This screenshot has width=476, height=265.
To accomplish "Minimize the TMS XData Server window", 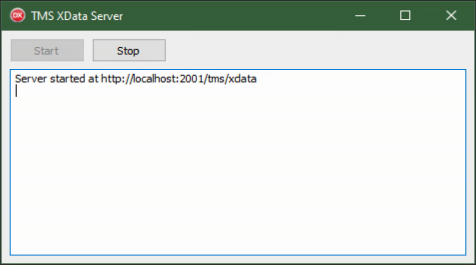I will 360,15.
